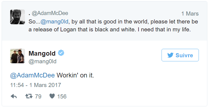The image size is (209, 108).
Task: Open AdamMcDee's profile avatar
Action: tap(18, 17)
